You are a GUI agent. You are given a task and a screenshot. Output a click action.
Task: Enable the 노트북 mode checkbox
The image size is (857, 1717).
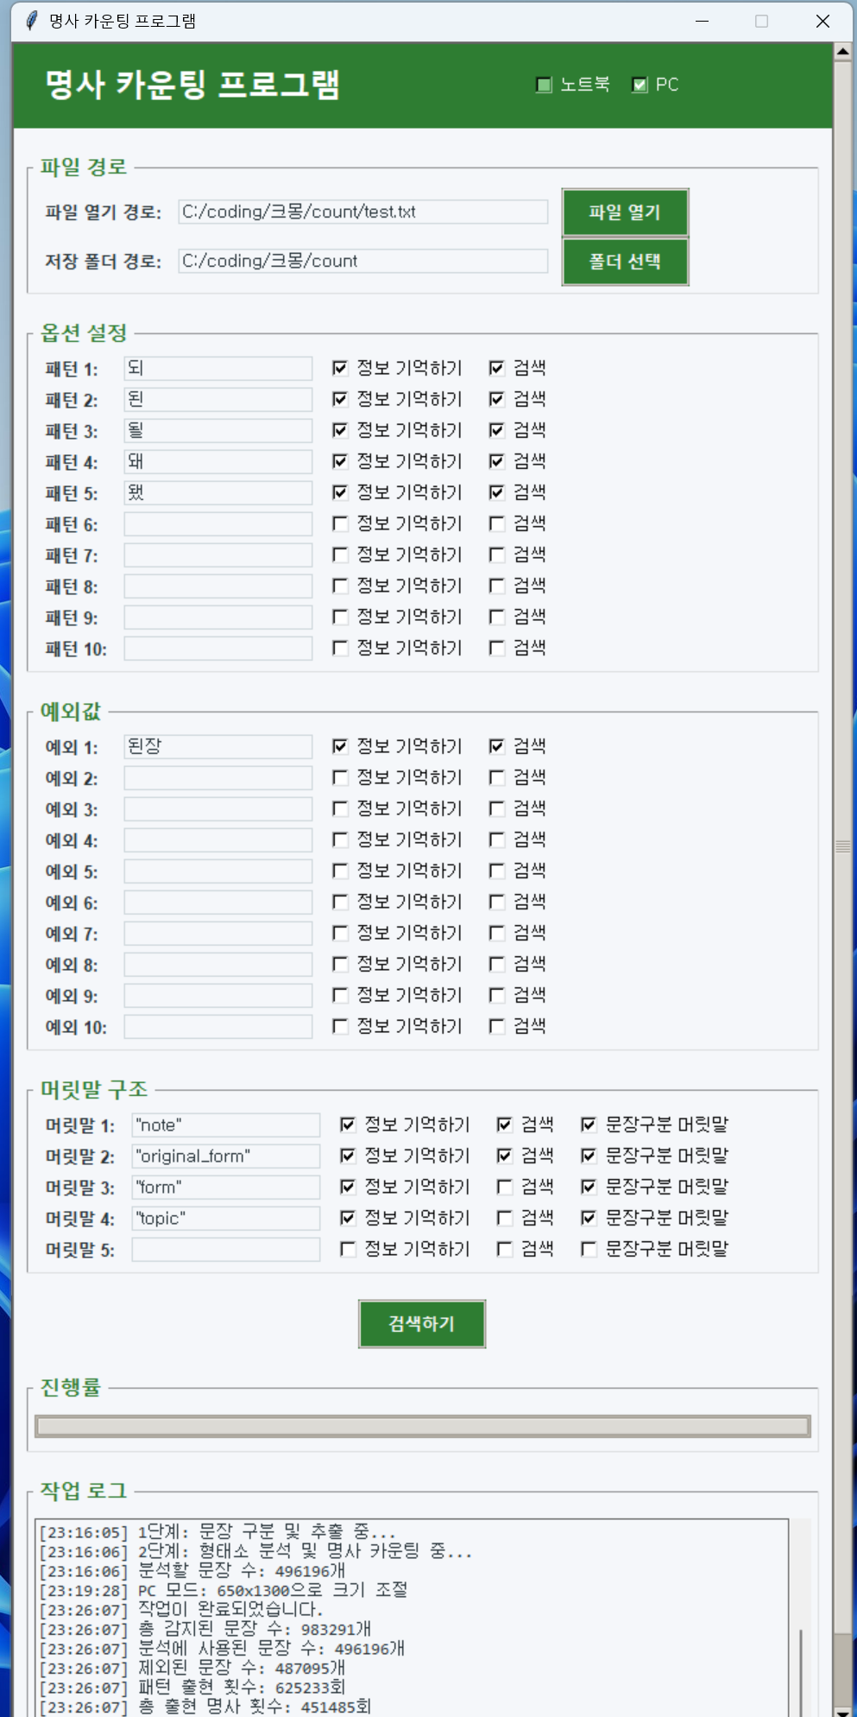[544, 85]
